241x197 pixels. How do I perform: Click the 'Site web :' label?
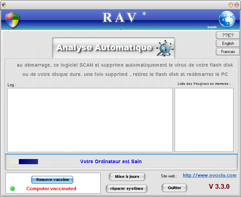[x=169, y=176]
